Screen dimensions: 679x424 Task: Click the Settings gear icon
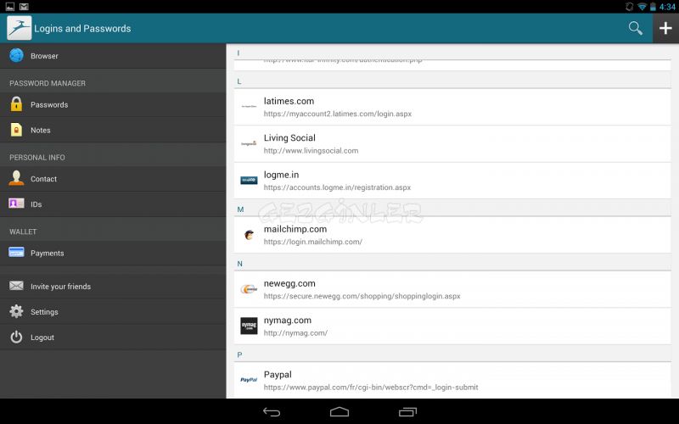(x=16, y=311)
